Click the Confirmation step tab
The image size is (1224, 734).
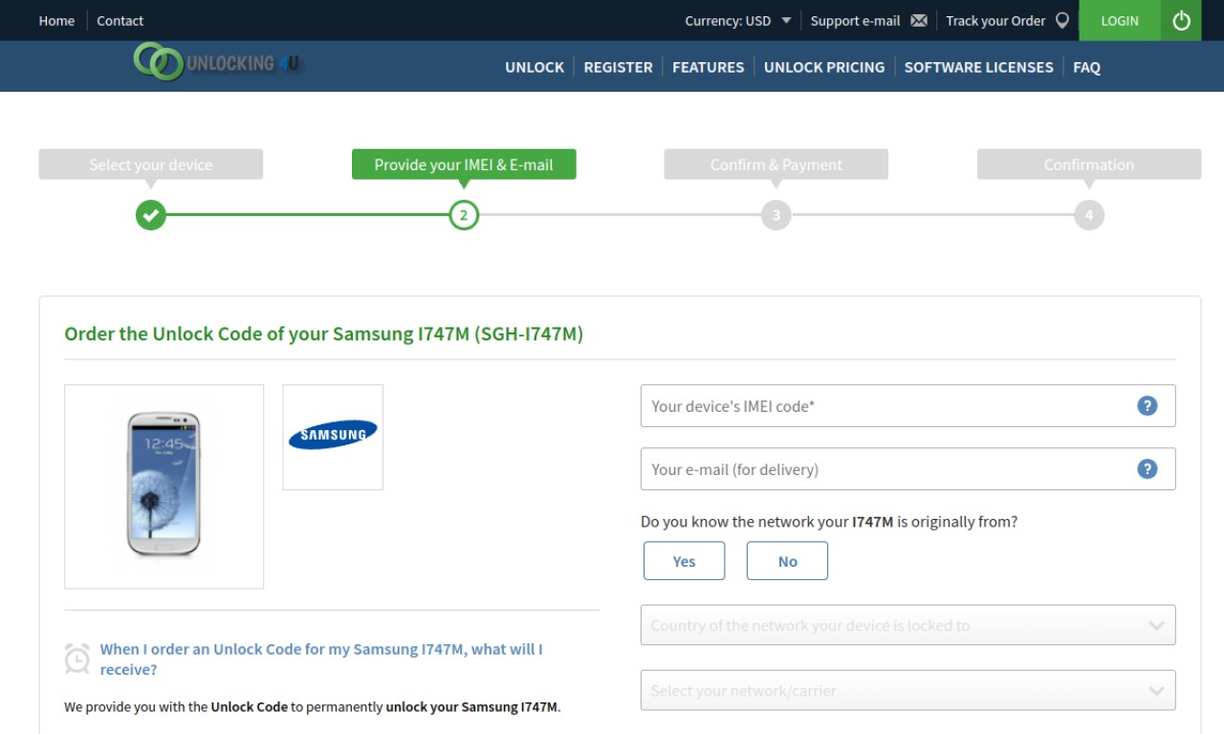click(1089, 164)
